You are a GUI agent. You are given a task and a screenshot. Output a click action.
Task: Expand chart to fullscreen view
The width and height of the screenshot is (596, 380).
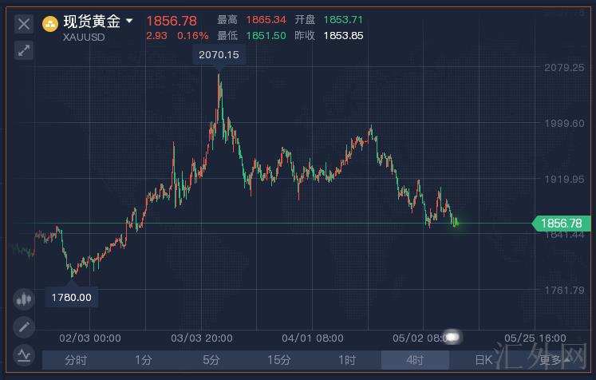point(24,50)
